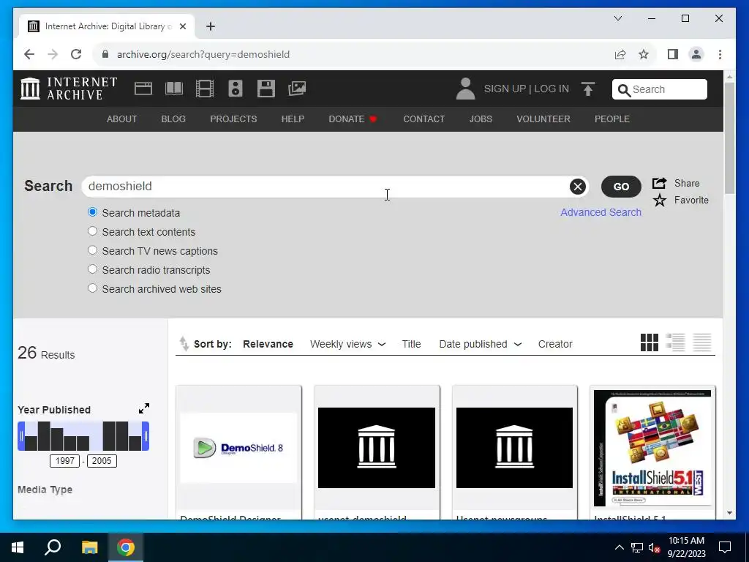Open the Audio speaker icon
This screenshot has width=749, height=562.
[235, 89]
